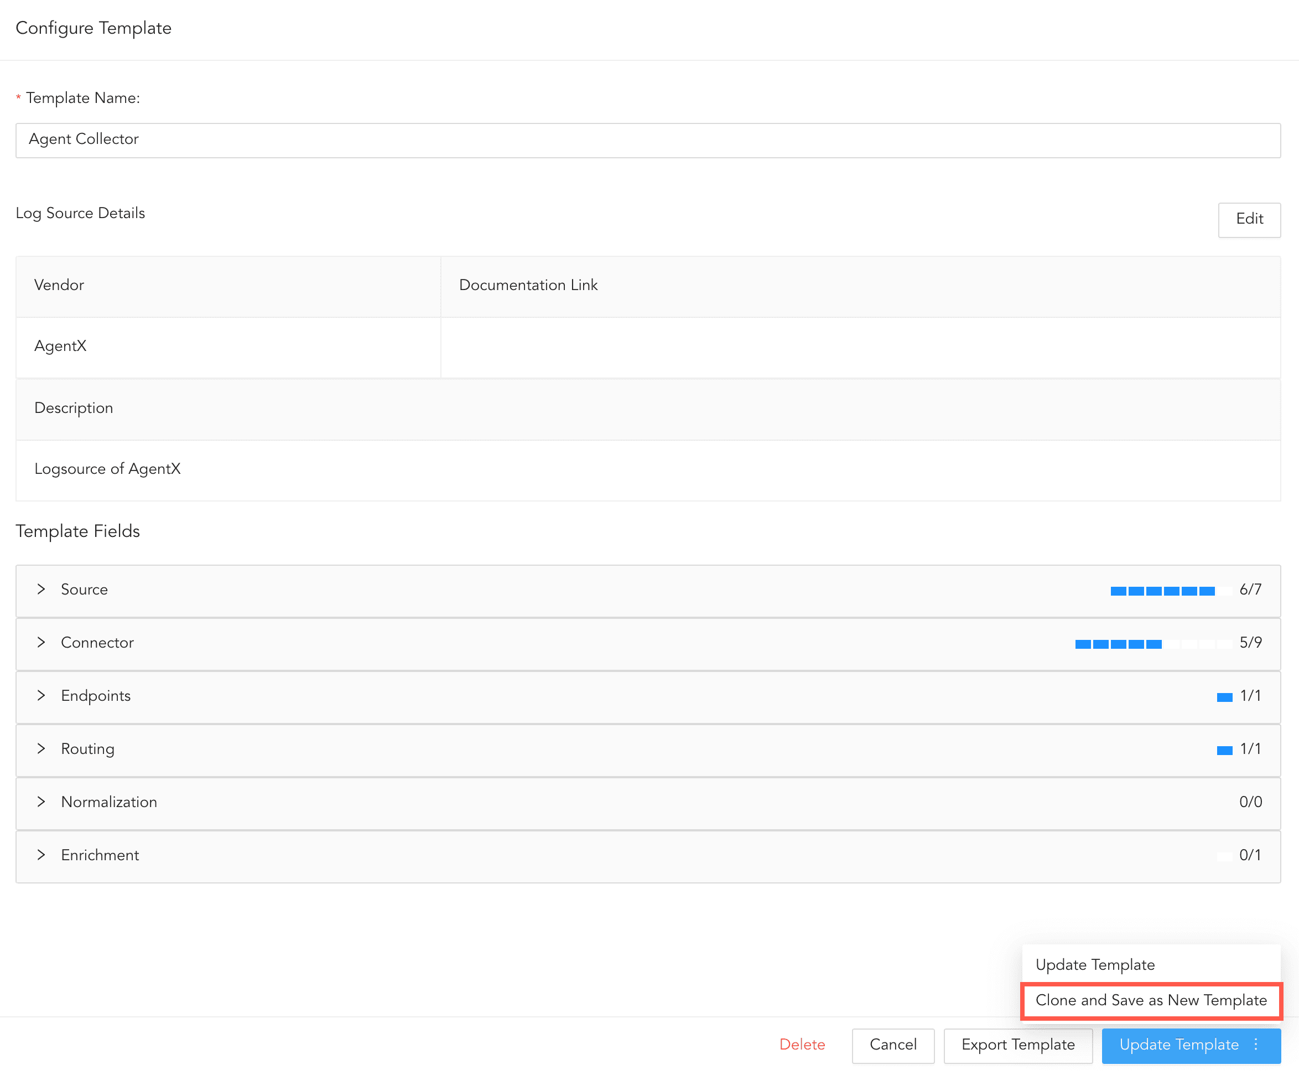Click the Export Template button
This screenshot has height=1075, width=1299.
click(x=1017, y=1045)
